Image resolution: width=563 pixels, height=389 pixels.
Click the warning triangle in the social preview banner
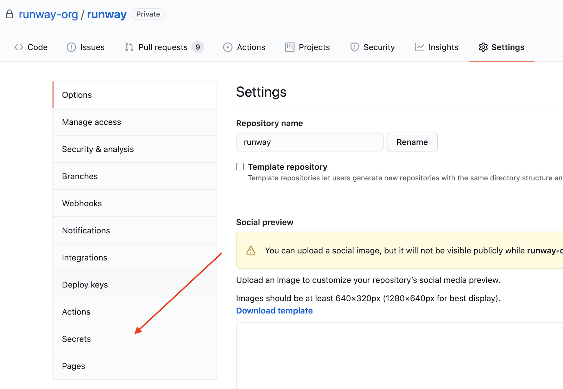point(250,250)
